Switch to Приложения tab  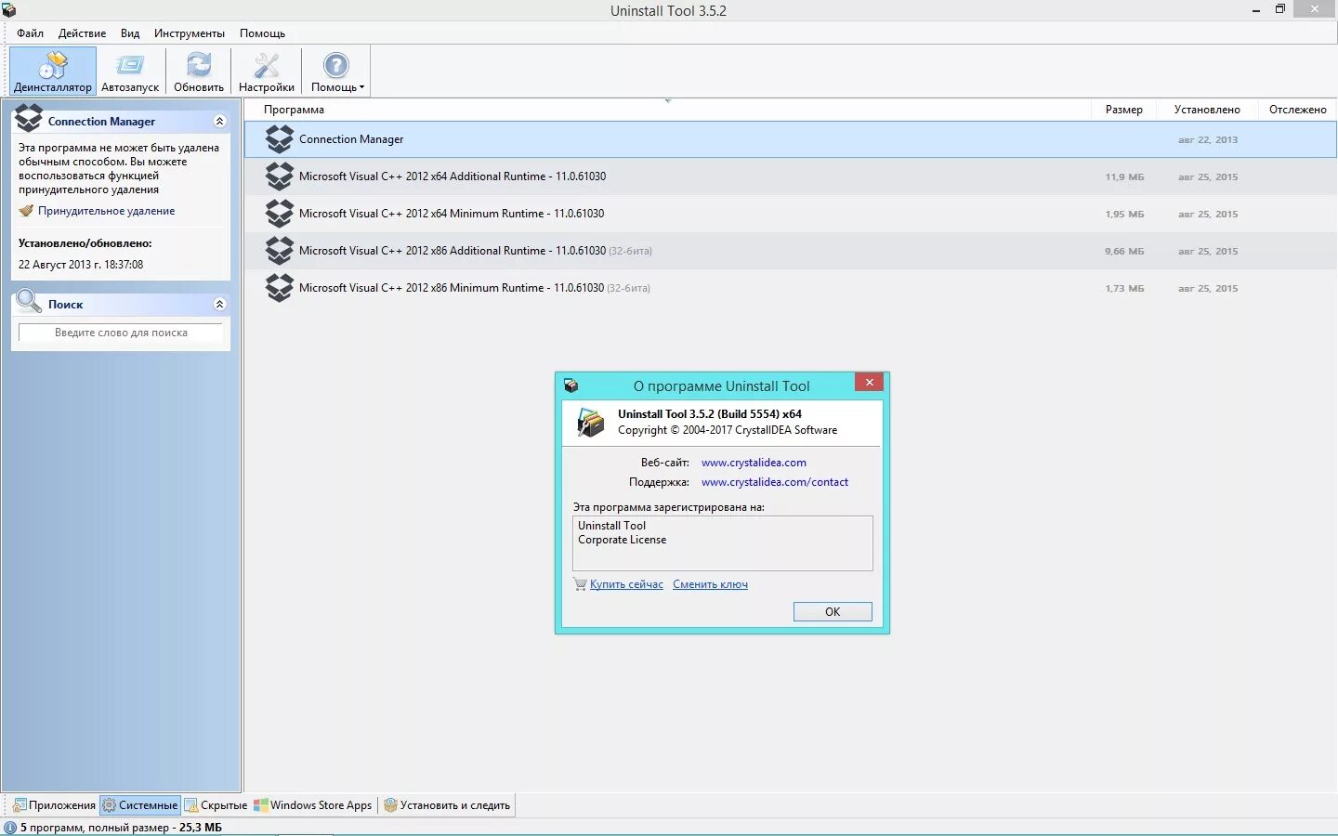click(x=54, y=805)
